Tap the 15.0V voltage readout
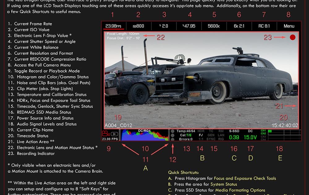The width and height of the screenshot is (309, 195). pyautogui.click(x=250, y=137)
